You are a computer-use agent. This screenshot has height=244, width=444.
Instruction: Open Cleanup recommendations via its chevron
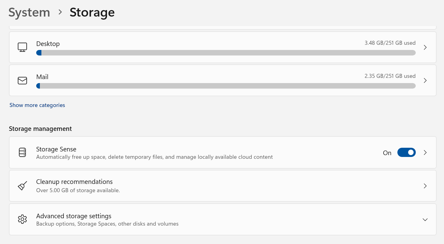click(425, 186)
